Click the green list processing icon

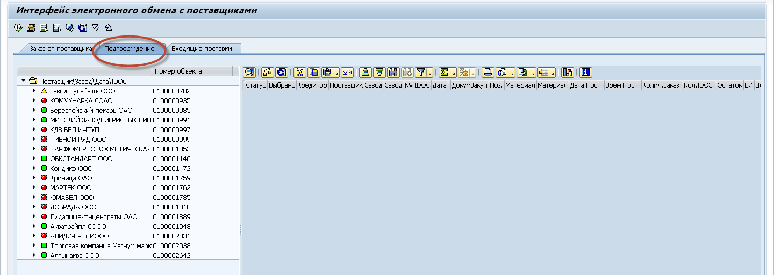[44, 27]
